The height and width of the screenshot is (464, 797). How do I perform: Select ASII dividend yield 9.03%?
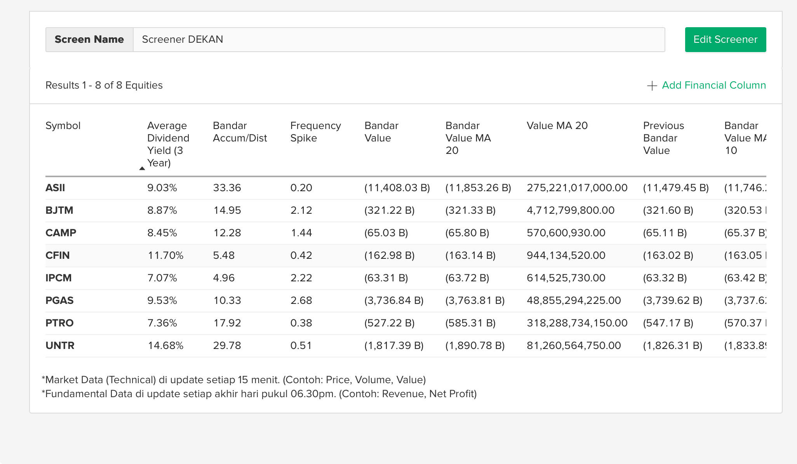click(x=162, y=188)
